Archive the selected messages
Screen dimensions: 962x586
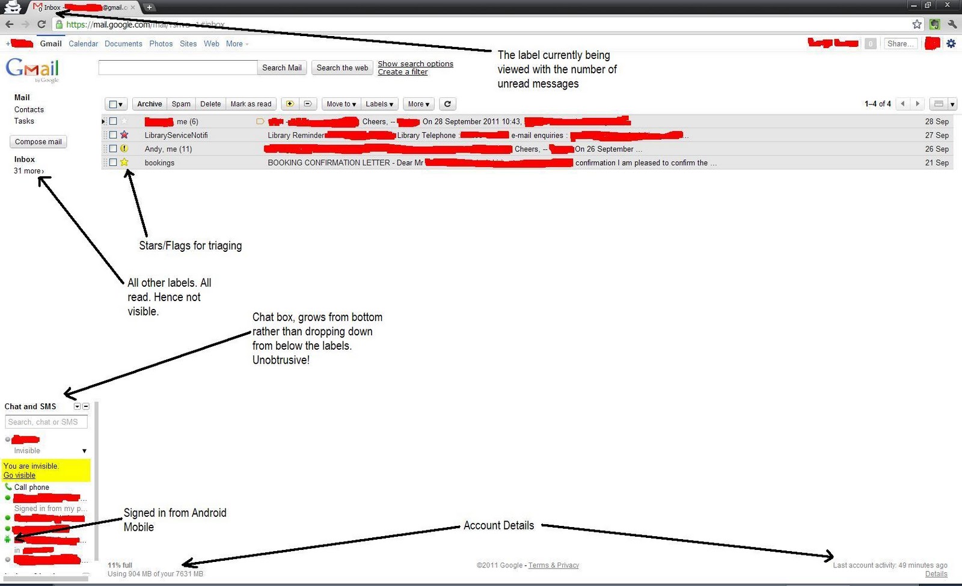pyautogui.click(x=150, y=104)
